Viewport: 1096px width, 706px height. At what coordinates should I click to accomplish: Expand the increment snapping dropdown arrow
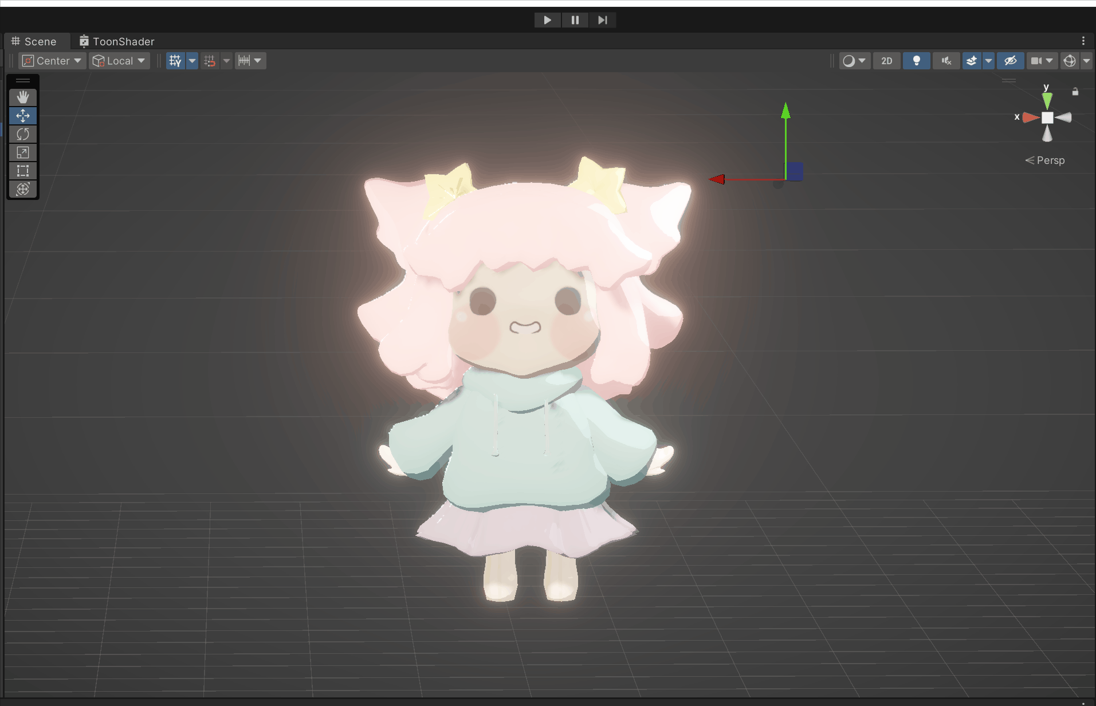pos(258,61)
